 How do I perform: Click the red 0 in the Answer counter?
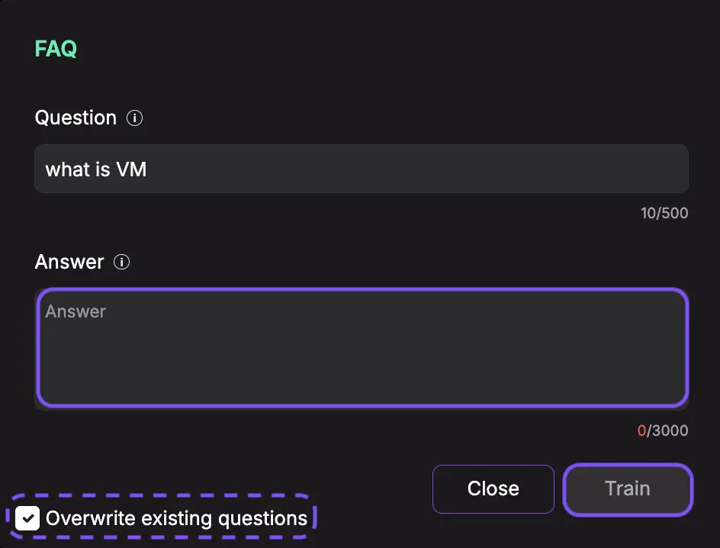tap(641, 430)
